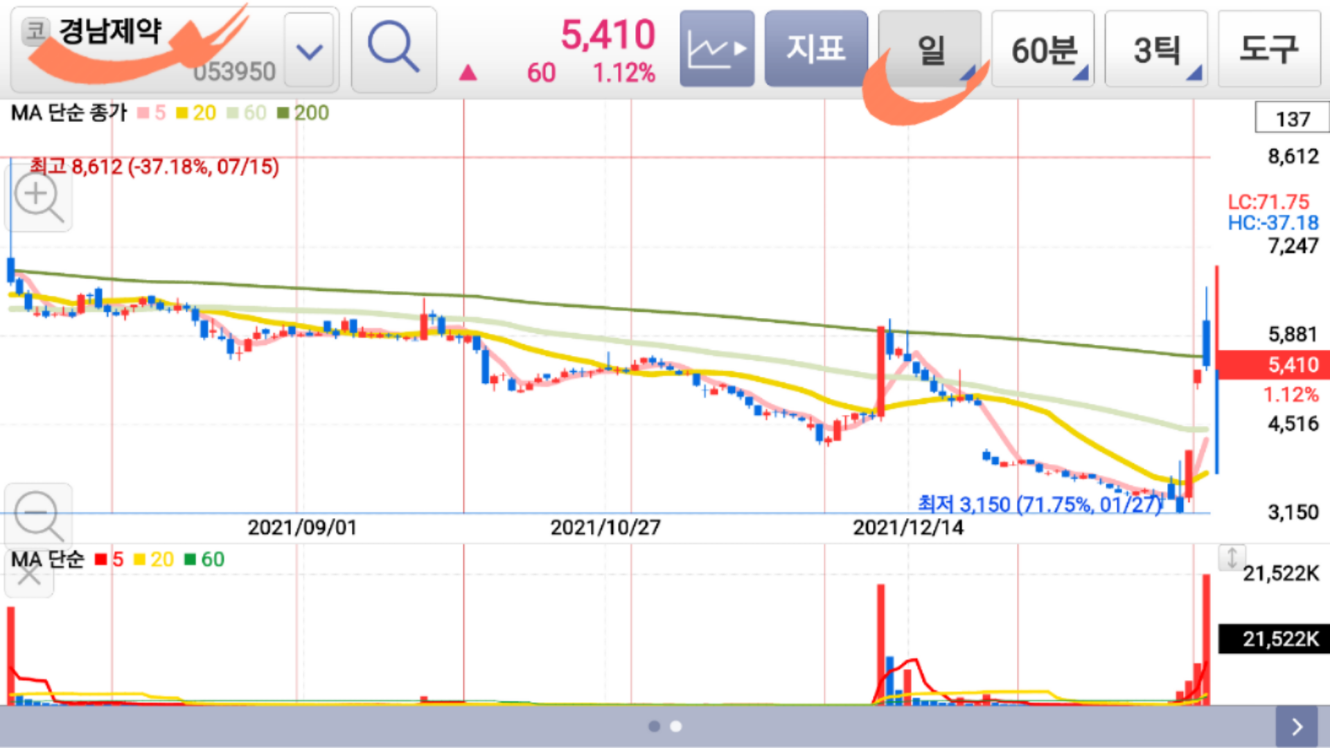Tap the MA 단순 종가 label

tap(69, 113)
